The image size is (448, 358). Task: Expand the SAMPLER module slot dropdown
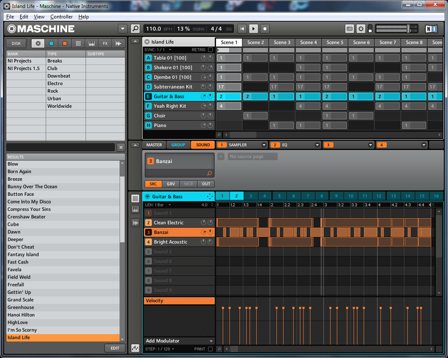[x=264, y=145]
